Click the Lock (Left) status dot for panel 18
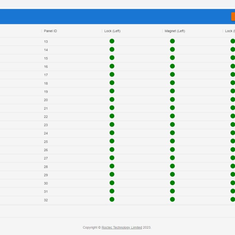Image resolution: width=235 pixels, height=235 pixels. pyautogui.click(x=112, y=83)
